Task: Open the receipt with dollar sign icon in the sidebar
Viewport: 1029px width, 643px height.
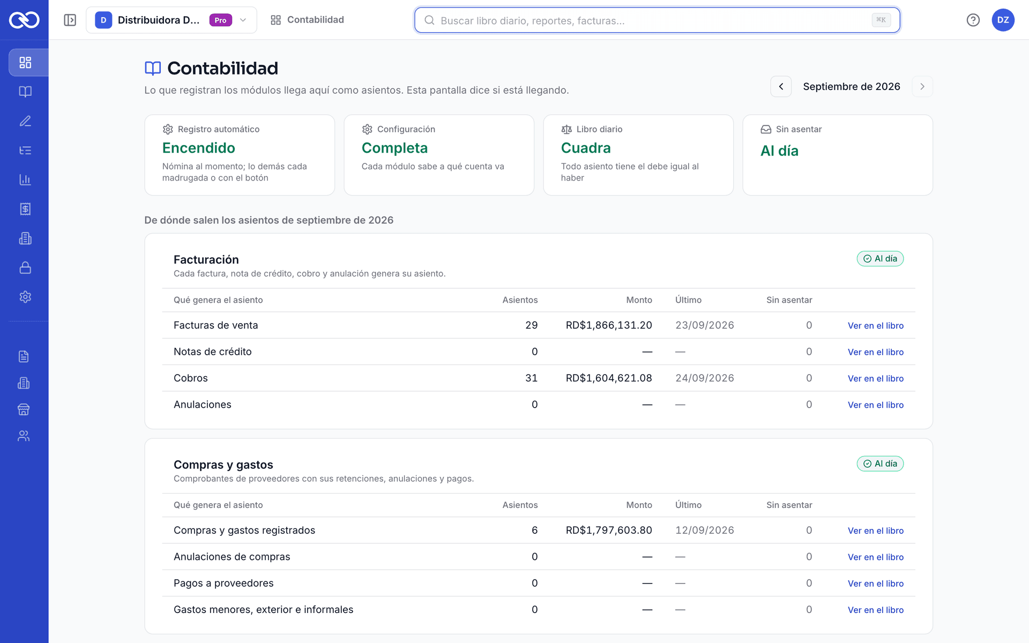Action: pyautogui.click(x=25, y=209)
